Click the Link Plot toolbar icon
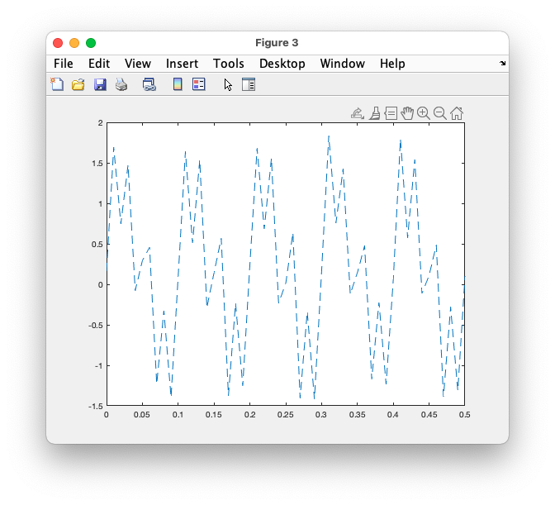The width and height of the screenshot is (555, 505). tap(149, 84)
